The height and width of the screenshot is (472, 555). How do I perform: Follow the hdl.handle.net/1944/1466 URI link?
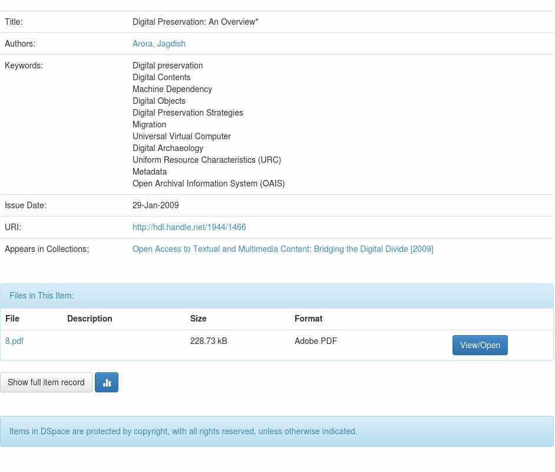click(x=189, y=227)
